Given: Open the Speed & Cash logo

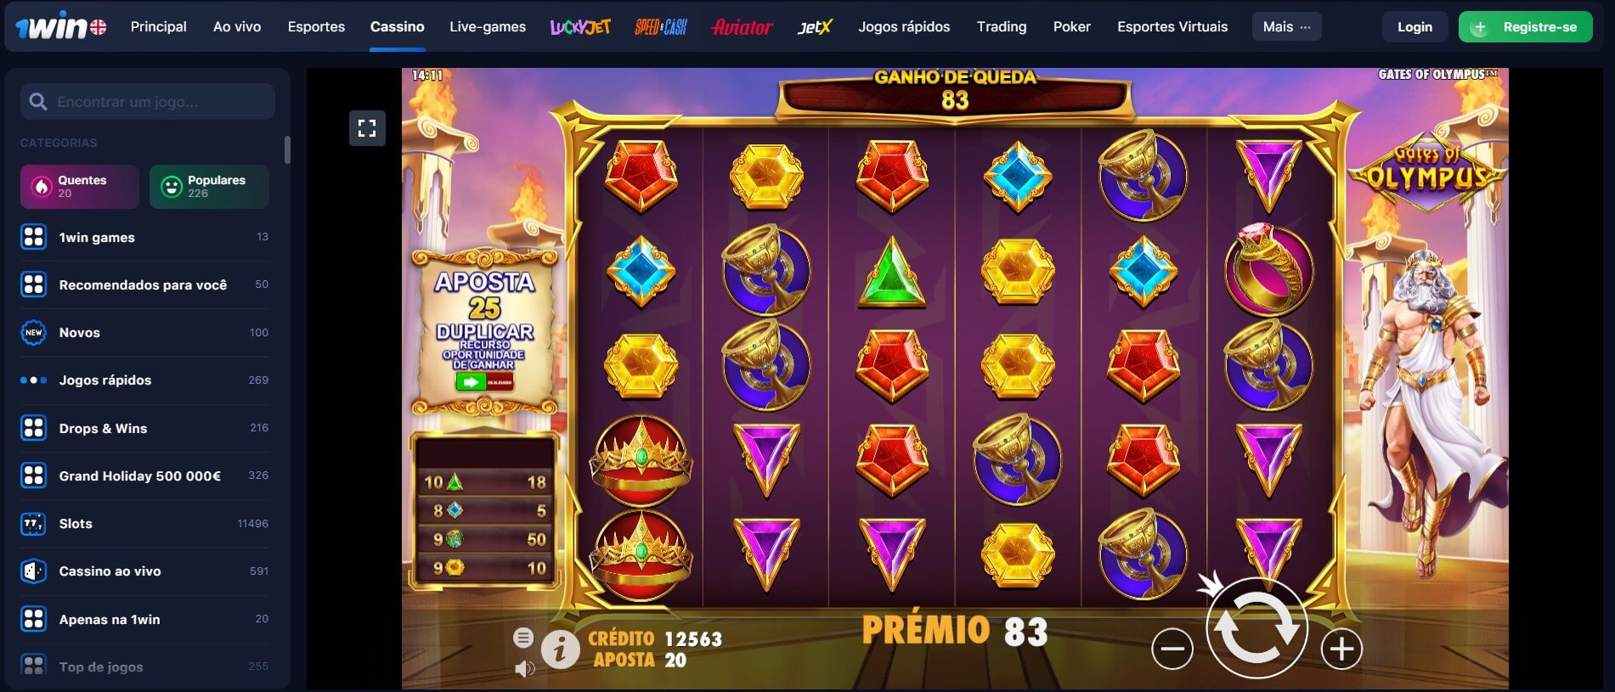Looking at the screenshot, I should [x=660, y=27].
